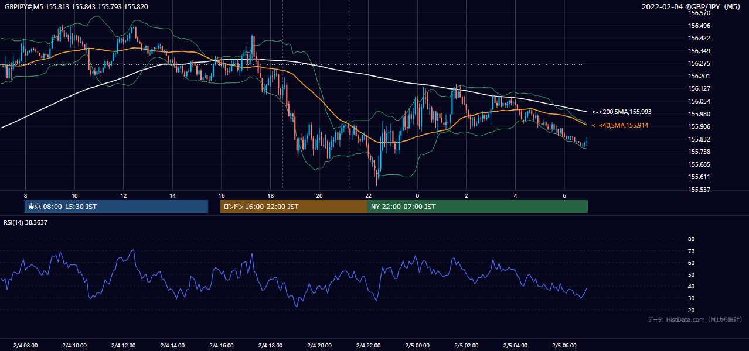Select the 40 SMA label 155.914
The width and height of the screenshot is (749, 351).
619,126
